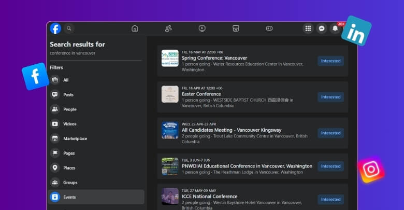Open the Watch video icon

tap(202, 29)
